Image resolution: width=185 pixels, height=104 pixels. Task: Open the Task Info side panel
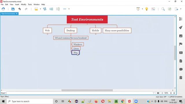[x=181, y=77]
